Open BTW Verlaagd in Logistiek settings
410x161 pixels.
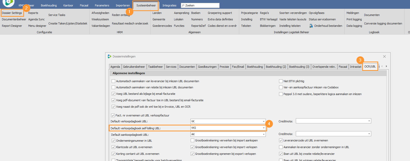point(269,19)
